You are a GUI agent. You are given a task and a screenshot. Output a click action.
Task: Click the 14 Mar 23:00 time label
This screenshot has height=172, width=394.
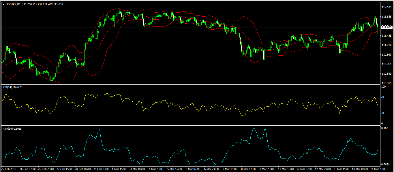tap(378, 169)
